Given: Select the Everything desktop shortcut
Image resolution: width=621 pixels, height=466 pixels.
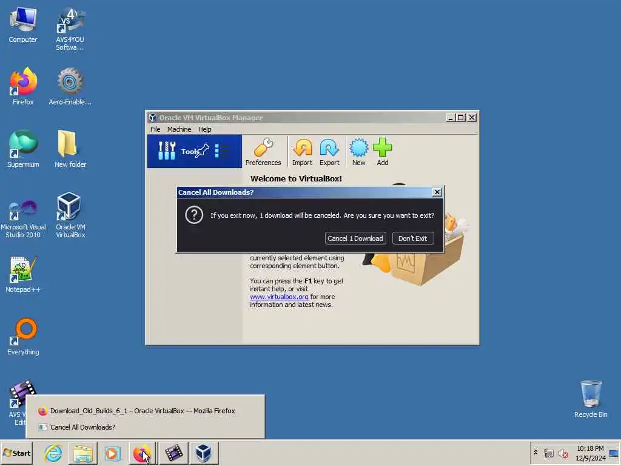Looking at the screenshot, I should (x=23, y=337).
